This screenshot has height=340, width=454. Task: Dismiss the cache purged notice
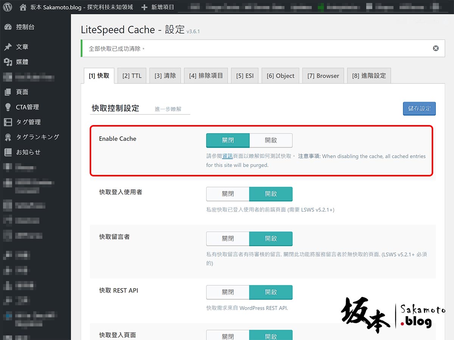pos(436,48)
